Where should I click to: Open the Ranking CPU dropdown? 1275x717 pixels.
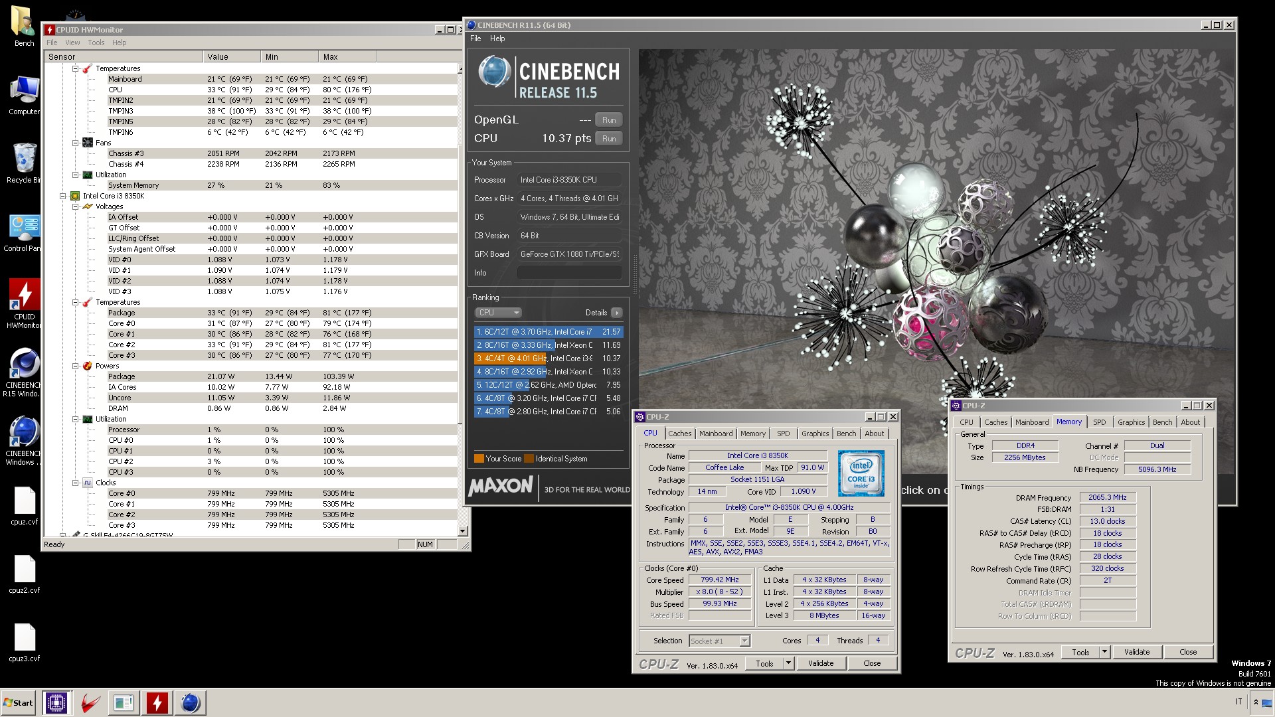[x=498, y=313]
